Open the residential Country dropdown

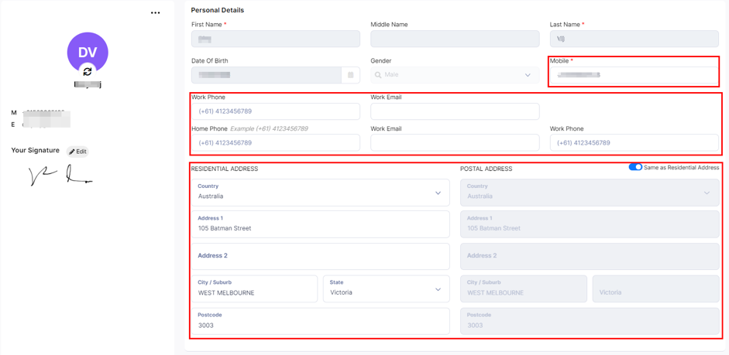(320, 193)
